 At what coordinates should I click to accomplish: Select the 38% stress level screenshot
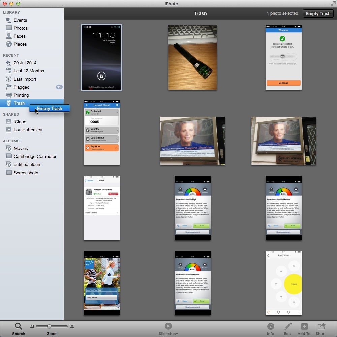click(x=283, y=208)
